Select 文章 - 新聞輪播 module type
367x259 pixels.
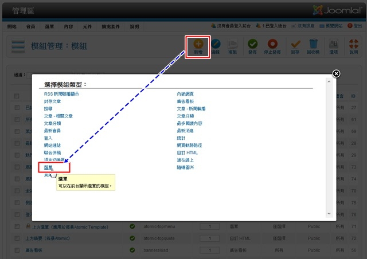click(191, 108)
